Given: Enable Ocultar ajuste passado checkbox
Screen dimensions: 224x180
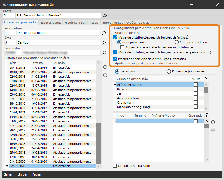Looking at the screenshot, I should tap(115, 166).
